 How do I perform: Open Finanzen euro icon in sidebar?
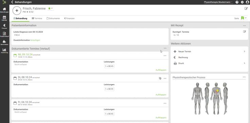coord(4,26)
